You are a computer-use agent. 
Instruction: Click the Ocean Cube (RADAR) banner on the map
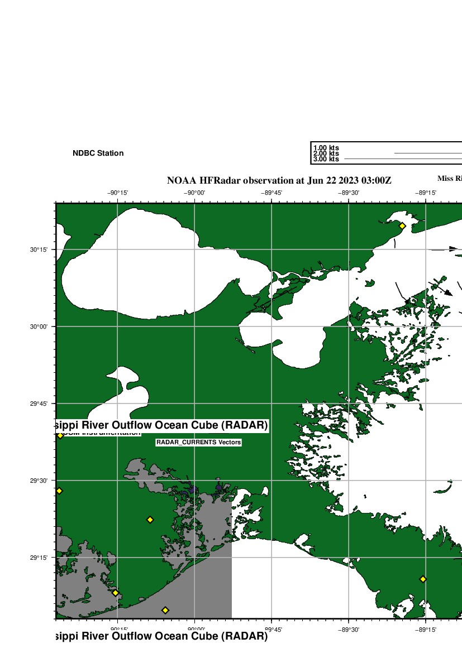pos(162,426)
